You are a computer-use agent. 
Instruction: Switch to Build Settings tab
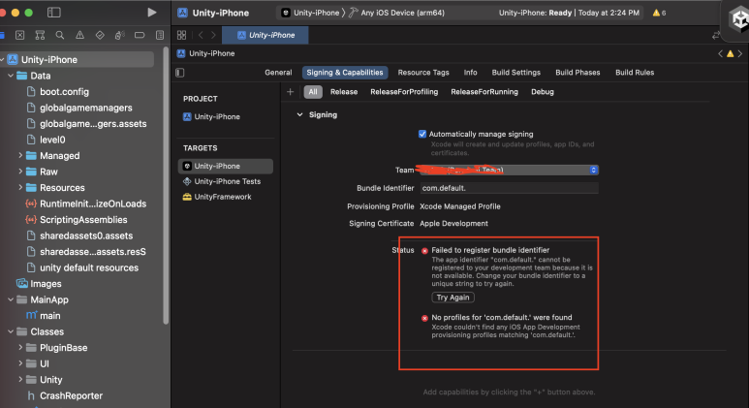point(515,73)
